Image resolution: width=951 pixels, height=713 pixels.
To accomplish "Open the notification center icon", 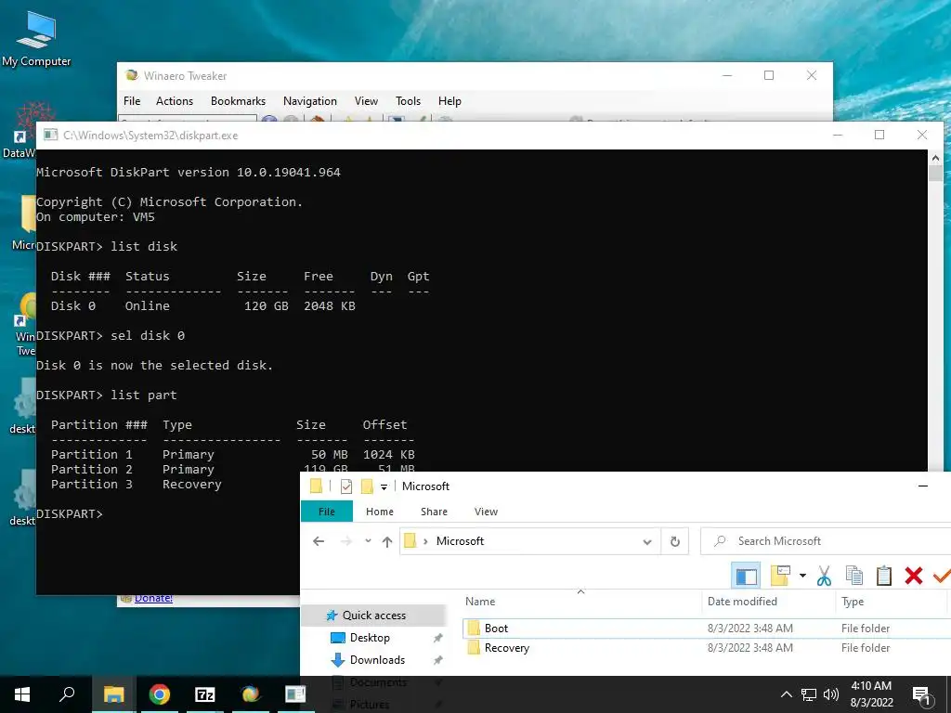I will 922,694.
